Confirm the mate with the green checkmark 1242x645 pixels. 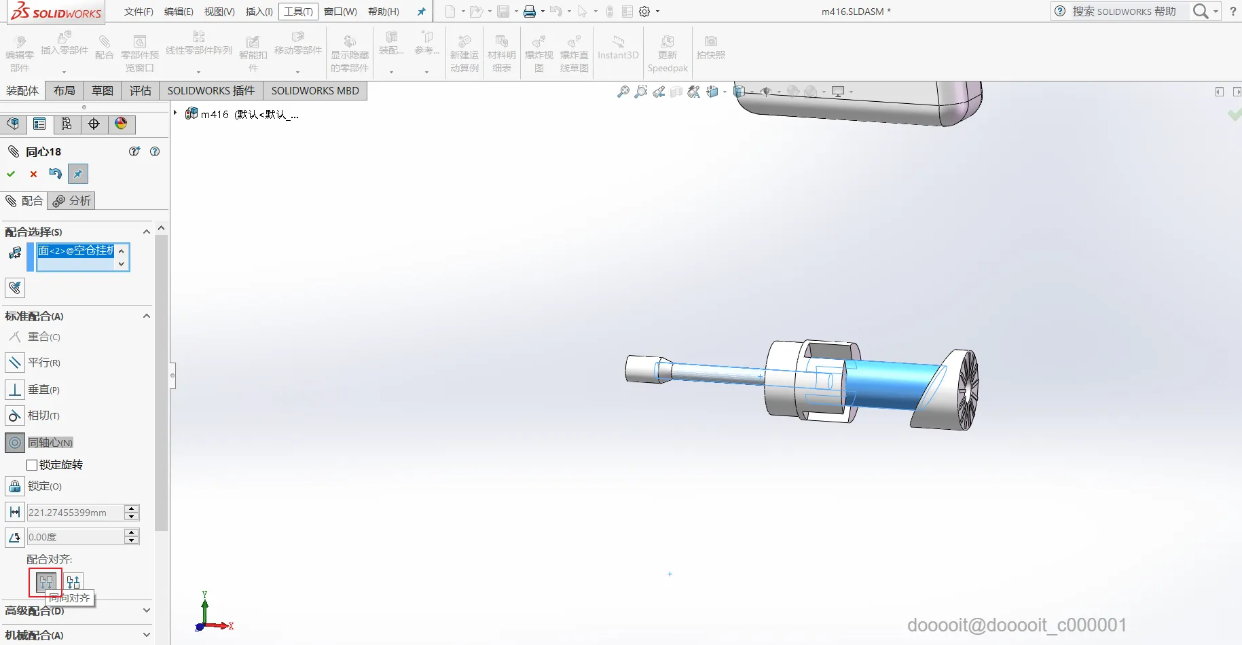pos(11,174)
